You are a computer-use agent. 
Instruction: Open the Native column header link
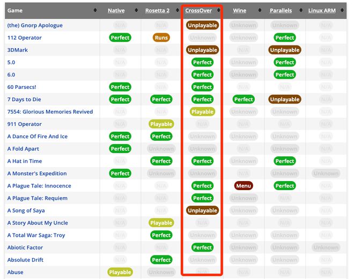[116, 11]
